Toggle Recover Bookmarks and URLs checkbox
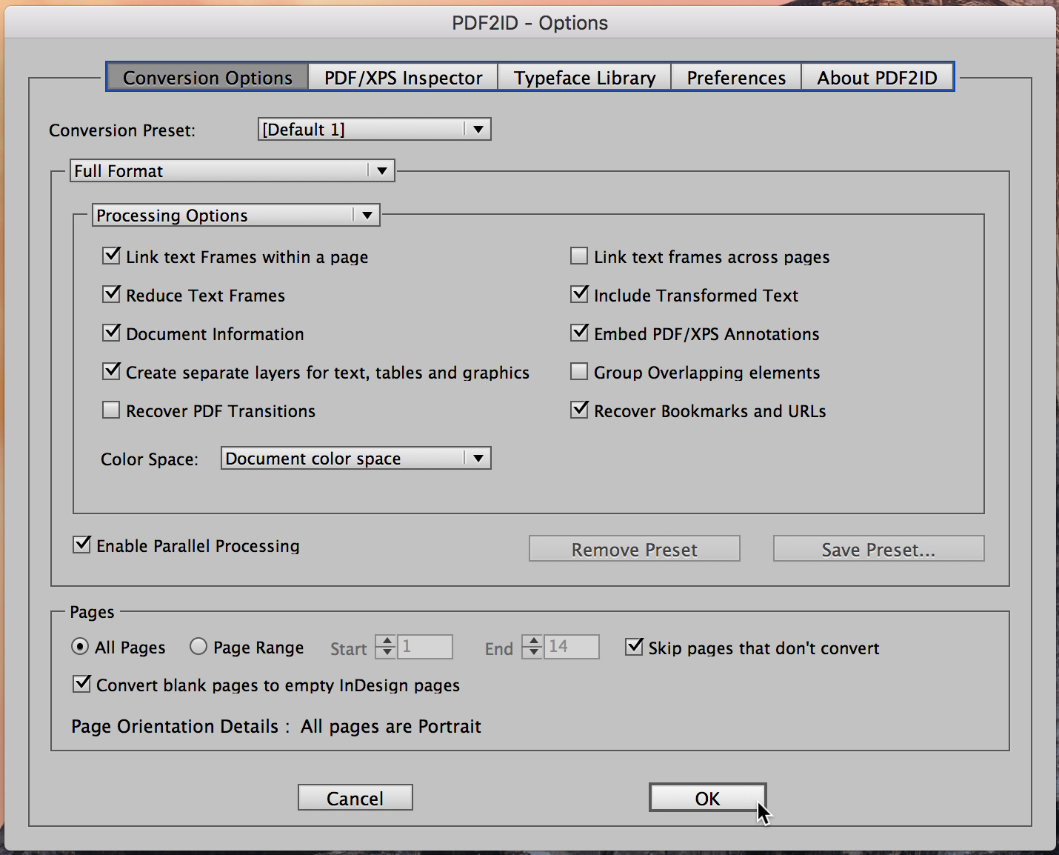 tap(579, 410)
